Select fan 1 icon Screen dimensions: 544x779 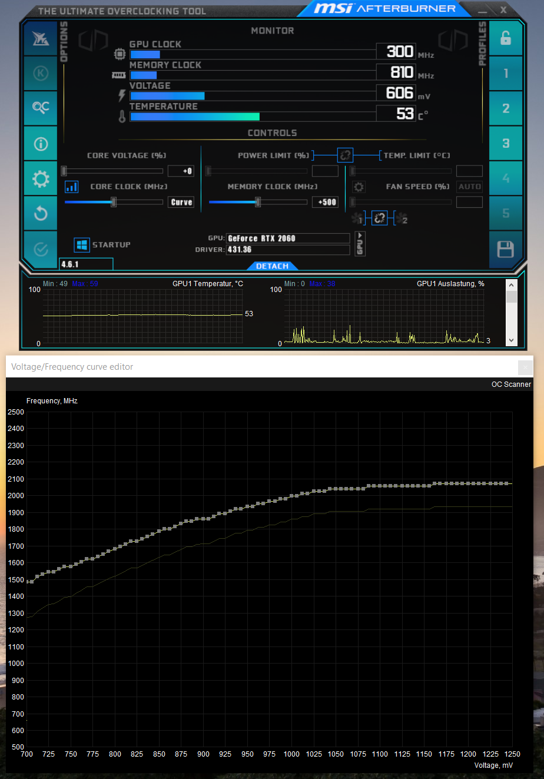click(x=357, y=219)
